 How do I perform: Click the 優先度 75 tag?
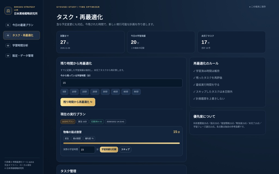(89, 138)
